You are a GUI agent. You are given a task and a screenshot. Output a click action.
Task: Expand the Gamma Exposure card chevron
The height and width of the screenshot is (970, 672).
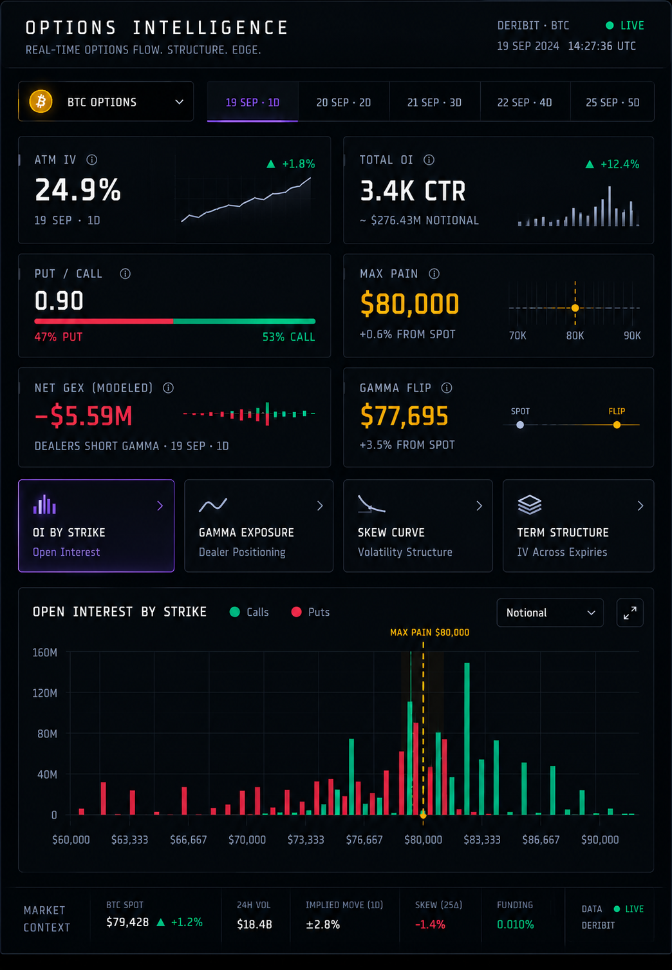point(320,506)
